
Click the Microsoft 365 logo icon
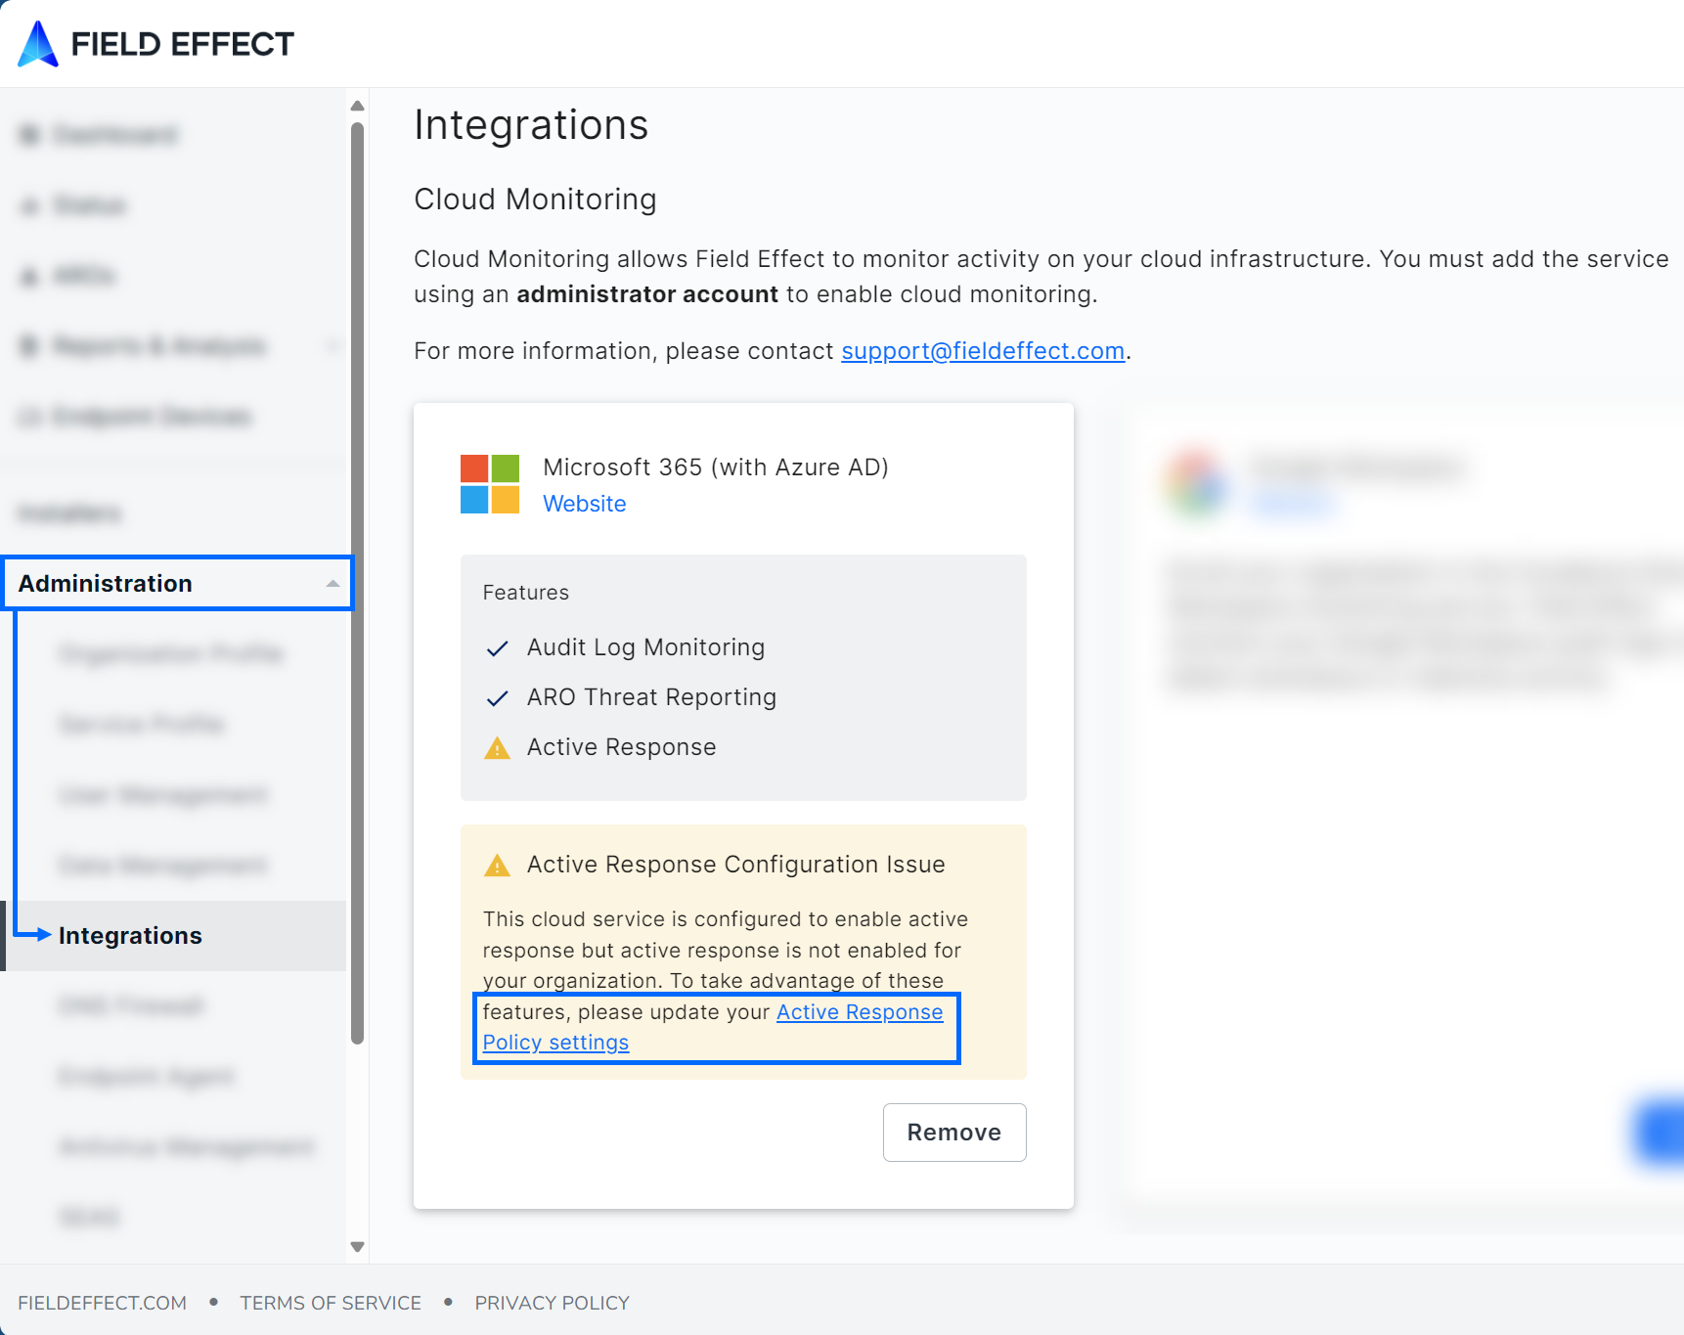490,484
